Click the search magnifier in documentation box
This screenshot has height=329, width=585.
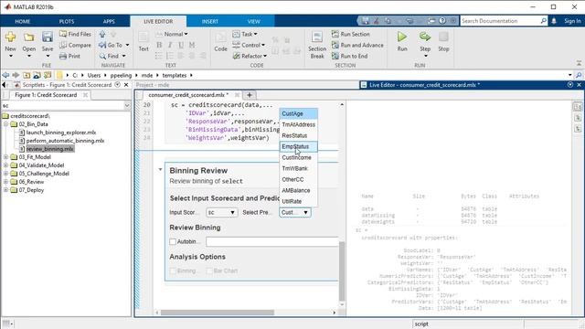pos(544,21)
